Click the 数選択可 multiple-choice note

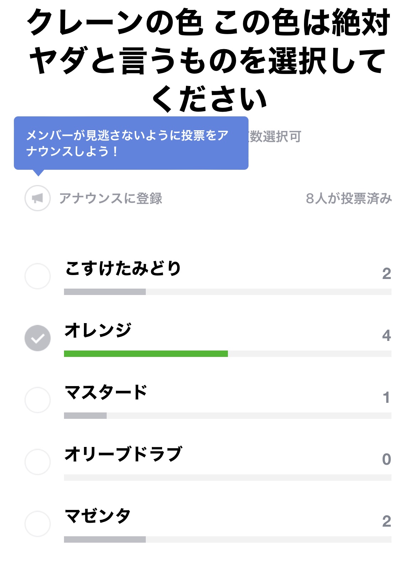point(275,136)
